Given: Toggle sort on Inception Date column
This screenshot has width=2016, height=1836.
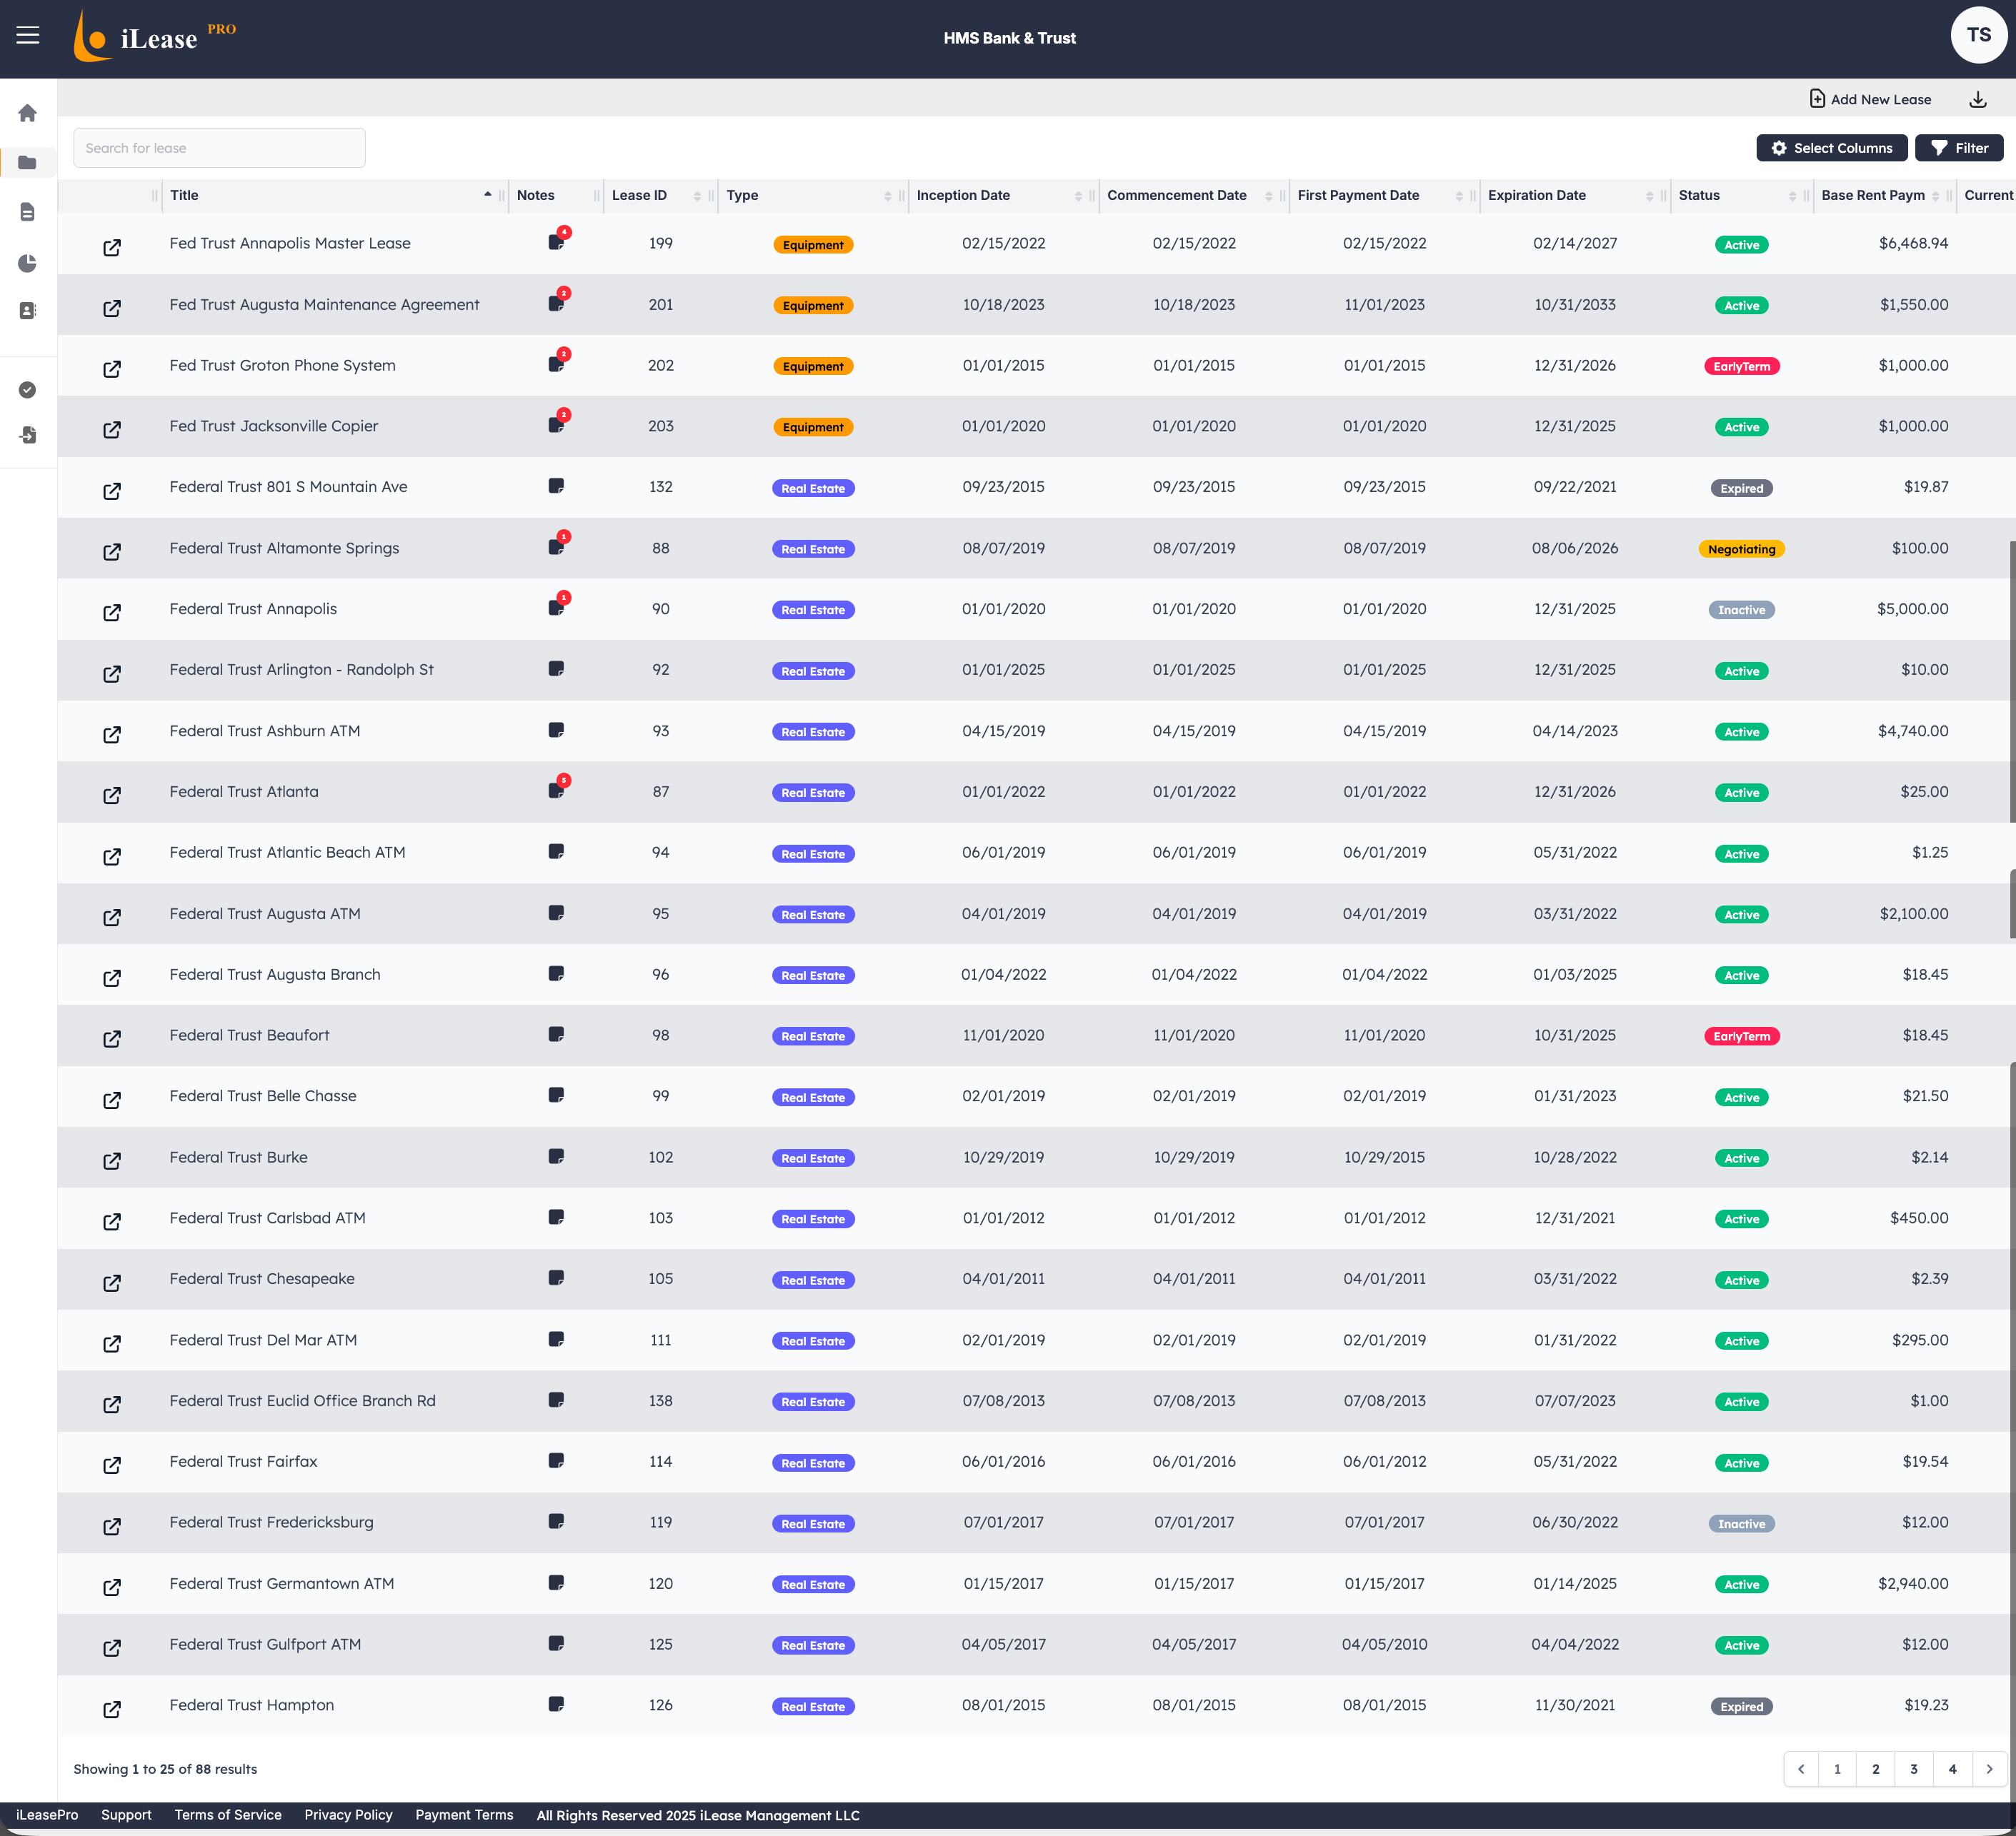Looking at the screenshot, I should (1080, 195).
